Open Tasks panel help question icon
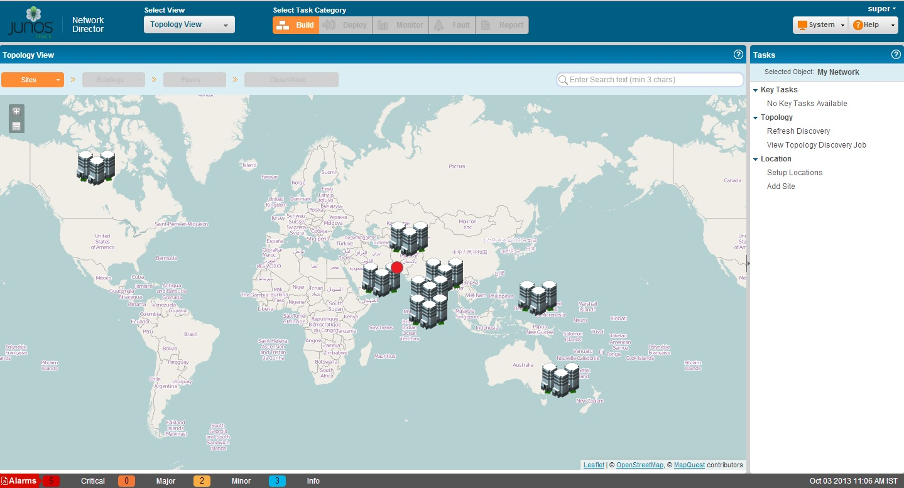This screenshot has height=488, width=904. point(896,55)
